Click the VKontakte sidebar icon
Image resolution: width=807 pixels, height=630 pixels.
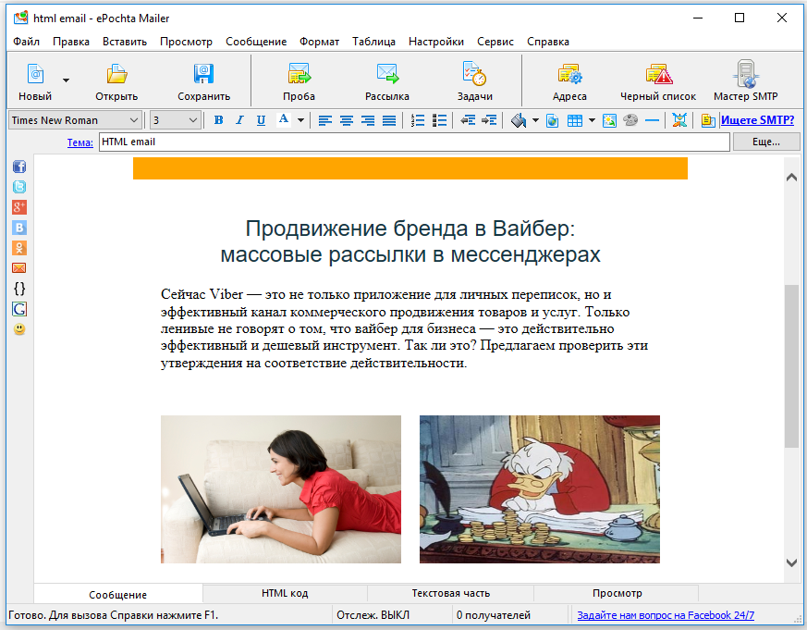[19, 228]
